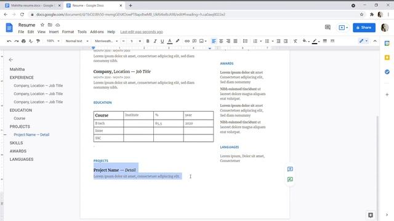Image resolution: width=394 pixels, height=221 pixels.
Task: Click the Add comment toolbar icon
Action: coord(195,41)
